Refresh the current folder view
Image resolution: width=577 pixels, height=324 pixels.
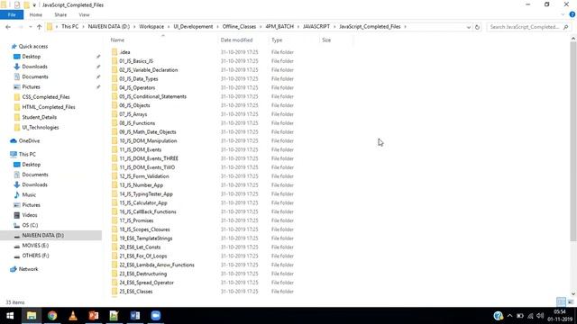click(477, 27)
